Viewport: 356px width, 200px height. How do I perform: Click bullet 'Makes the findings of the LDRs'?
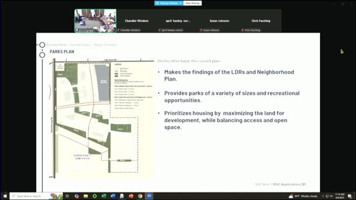(229, 76)
